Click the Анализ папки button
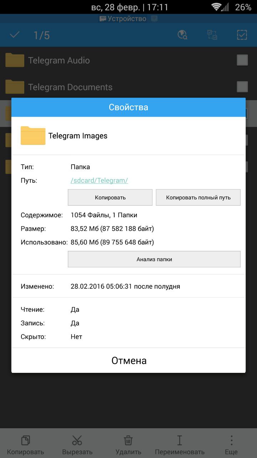 154,259
